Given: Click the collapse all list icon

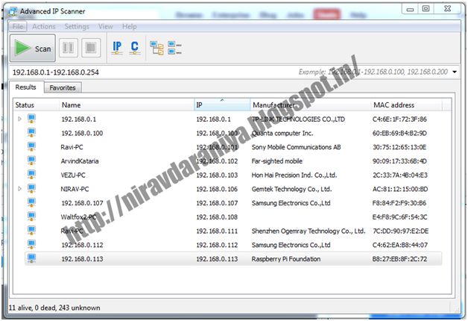Looking at the screenshot, I should pos(174,48).
